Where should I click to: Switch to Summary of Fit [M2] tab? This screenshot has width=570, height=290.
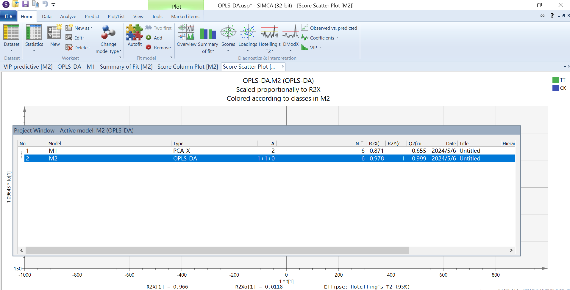pyautogui.click(x=126, y=67)
